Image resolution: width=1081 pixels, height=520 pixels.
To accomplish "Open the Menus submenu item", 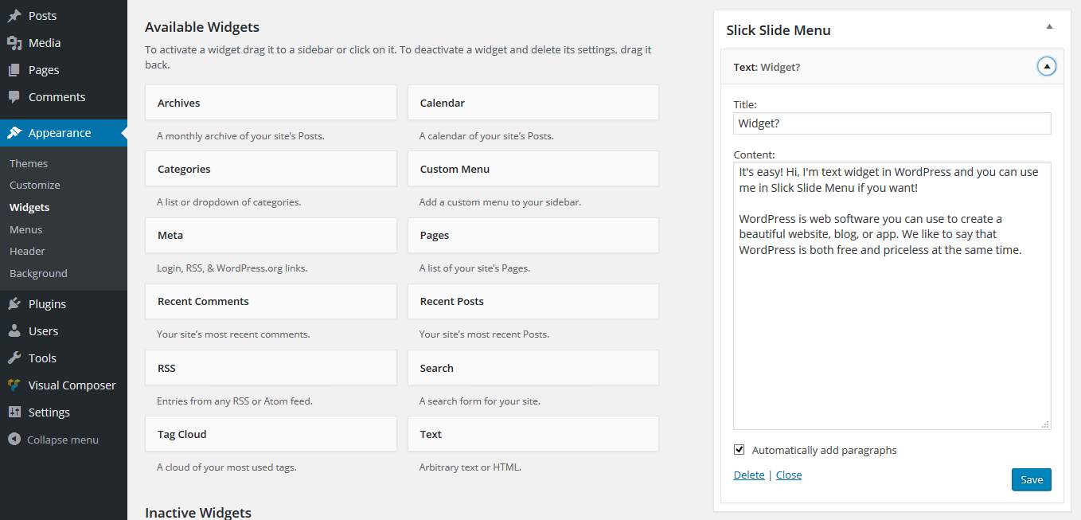I will (x=26, y=229).
